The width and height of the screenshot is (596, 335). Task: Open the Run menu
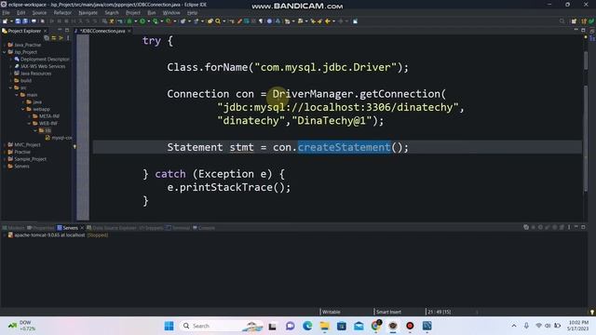[x=151, y=12]
